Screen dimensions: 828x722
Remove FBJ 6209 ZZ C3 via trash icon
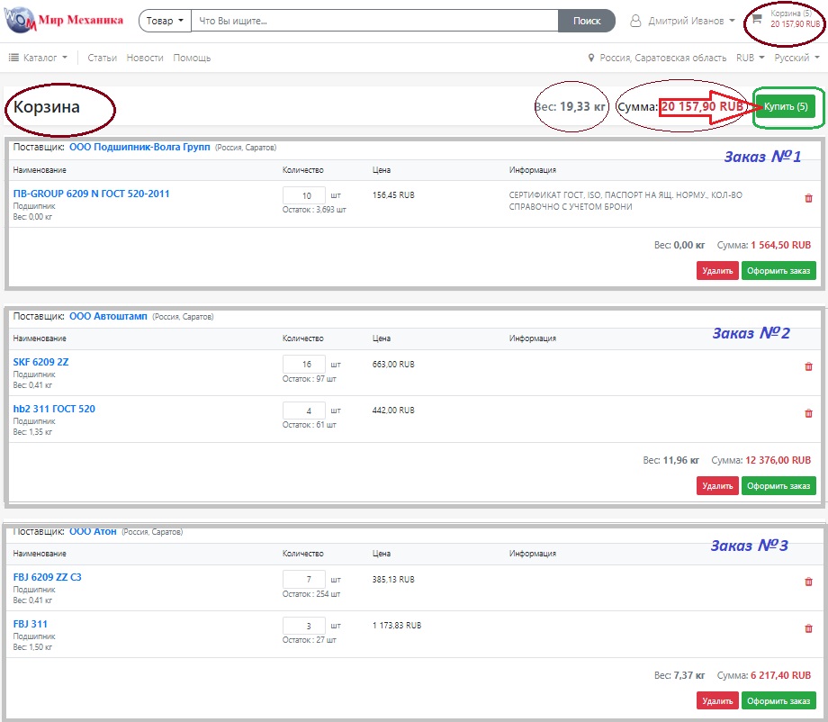pyautogui.click(x=808, y=582)
